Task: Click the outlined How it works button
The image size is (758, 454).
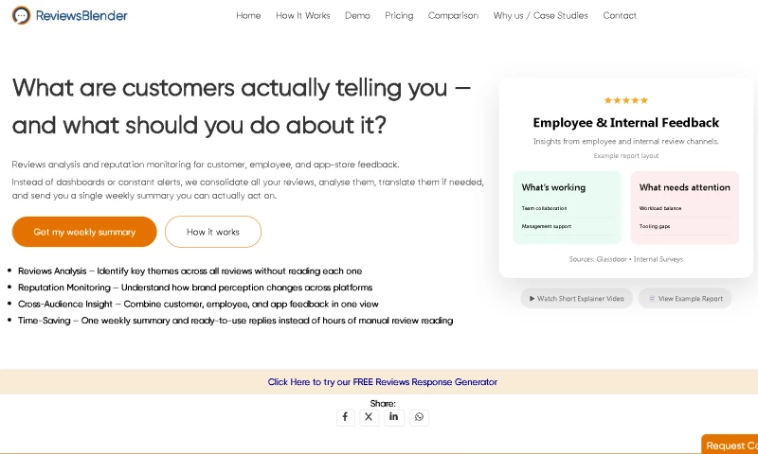Action: 213,232
